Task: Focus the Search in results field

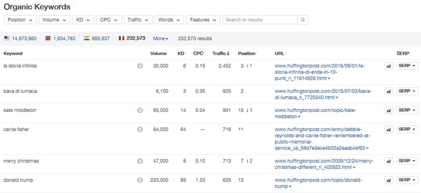Action: coord(260,20)
